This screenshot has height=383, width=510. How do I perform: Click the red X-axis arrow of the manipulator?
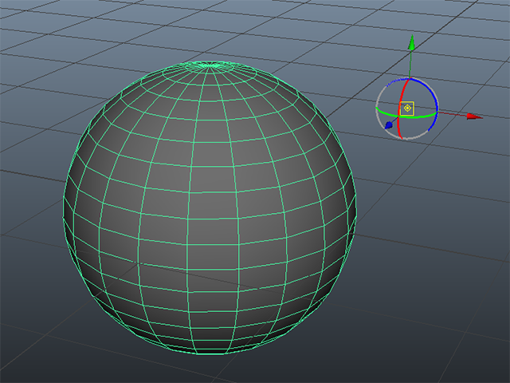click(x=474, y=116)
